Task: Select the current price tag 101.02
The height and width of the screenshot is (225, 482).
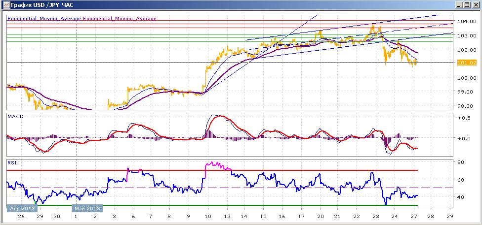Action: pos(467,63)
